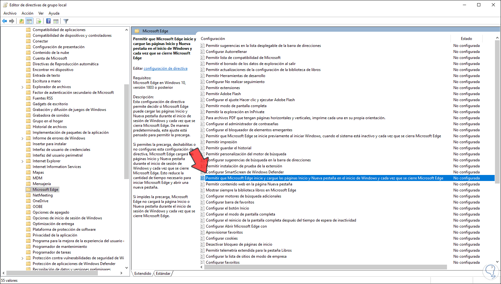Click the policy icon beside Aprovisionar favoritos

[x=203, y=232]
